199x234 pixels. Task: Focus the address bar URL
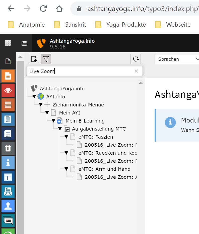pyautogui.click(x=143, y=9)
